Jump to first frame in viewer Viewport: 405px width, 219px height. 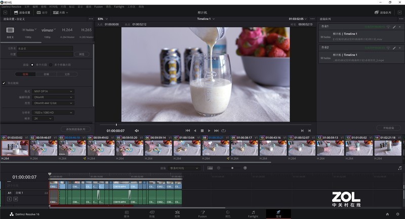coord(188,130)
